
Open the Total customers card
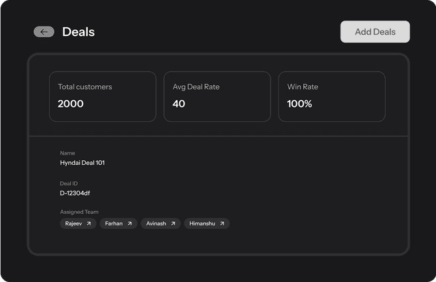pyautogui.click(x=102, y=97)
